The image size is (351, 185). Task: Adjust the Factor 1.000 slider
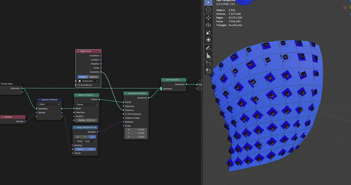(85, 149)
